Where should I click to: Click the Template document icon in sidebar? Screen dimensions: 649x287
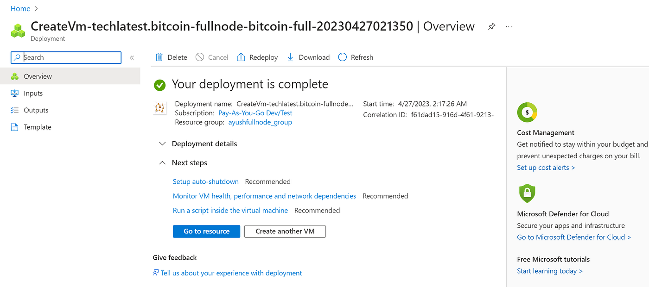click(15, 127)
